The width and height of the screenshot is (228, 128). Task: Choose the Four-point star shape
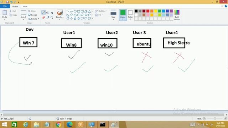tap(71, 18)
